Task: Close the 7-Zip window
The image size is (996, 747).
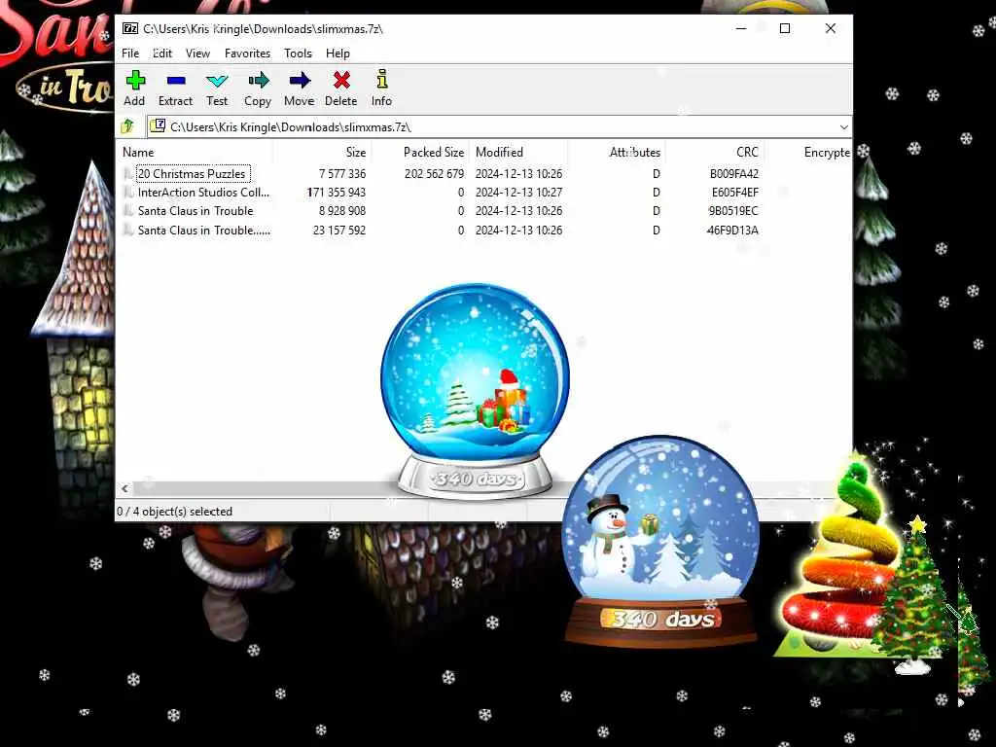Action: click(x=831, y=28)
